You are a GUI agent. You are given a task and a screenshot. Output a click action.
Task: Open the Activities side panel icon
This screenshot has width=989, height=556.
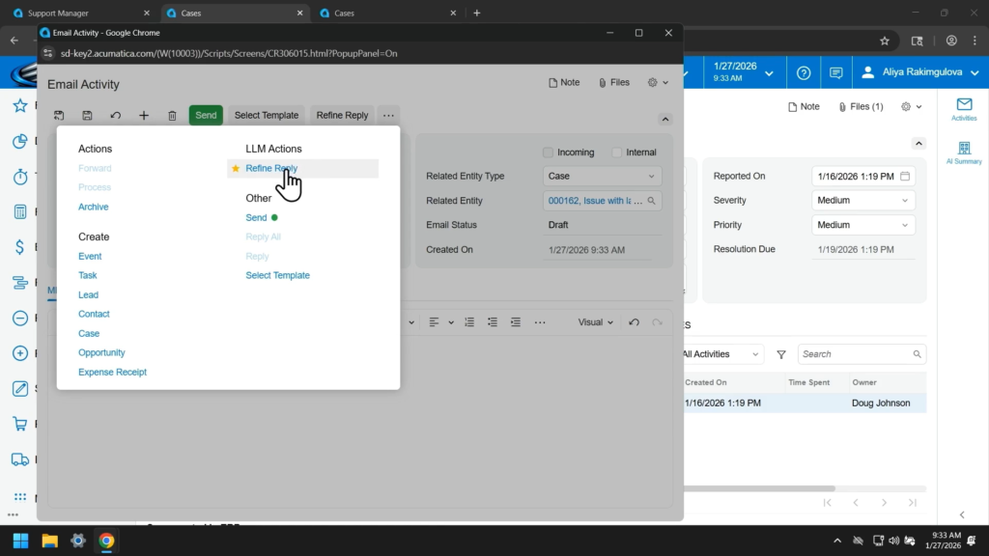point(963,108)
